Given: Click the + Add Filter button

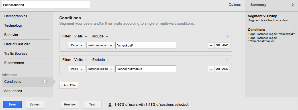Looking at the screenshot, I should pos(69,85).
